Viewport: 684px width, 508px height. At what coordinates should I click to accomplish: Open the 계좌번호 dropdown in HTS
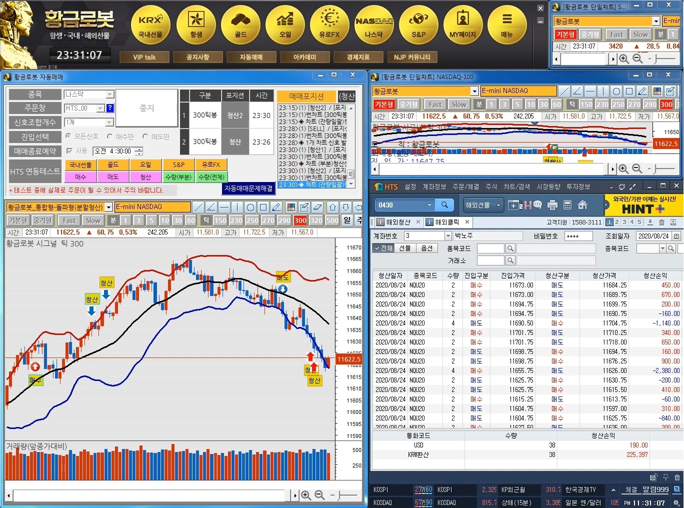coord(448,236)
